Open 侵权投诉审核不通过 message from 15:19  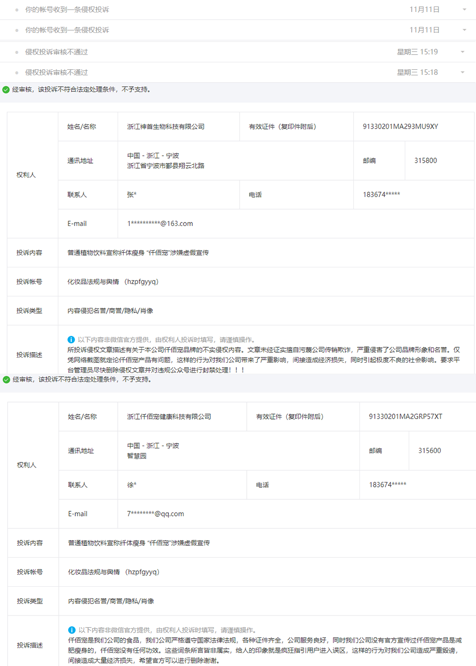point(56,52)
